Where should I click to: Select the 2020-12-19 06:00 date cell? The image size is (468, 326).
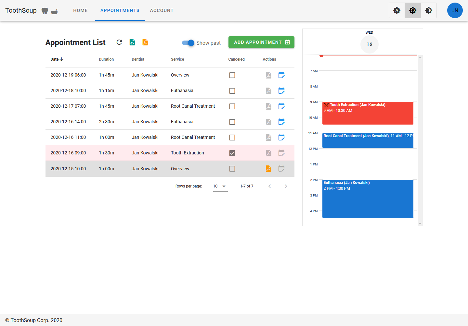click(68, 75)
